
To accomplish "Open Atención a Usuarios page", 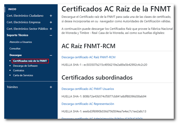I will tap(21, 42).
